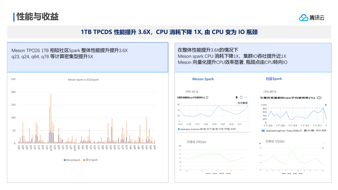Click the line 'Meson TPCDS 1TB 相较社区Spark 整体性能提升提升3.6X'
Screen dimensions: 338x190
69,51
